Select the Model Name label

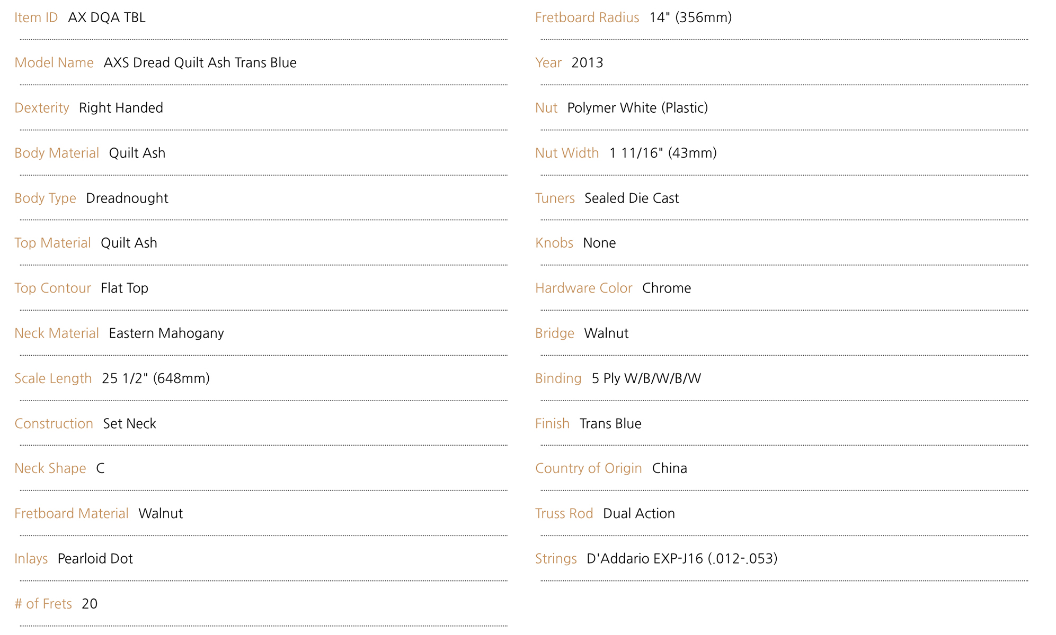click(x=54, y=62)
